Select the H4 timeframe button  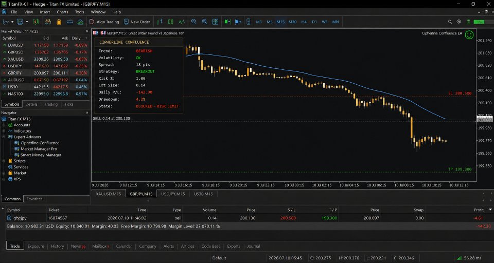click(x=304, y=22)
